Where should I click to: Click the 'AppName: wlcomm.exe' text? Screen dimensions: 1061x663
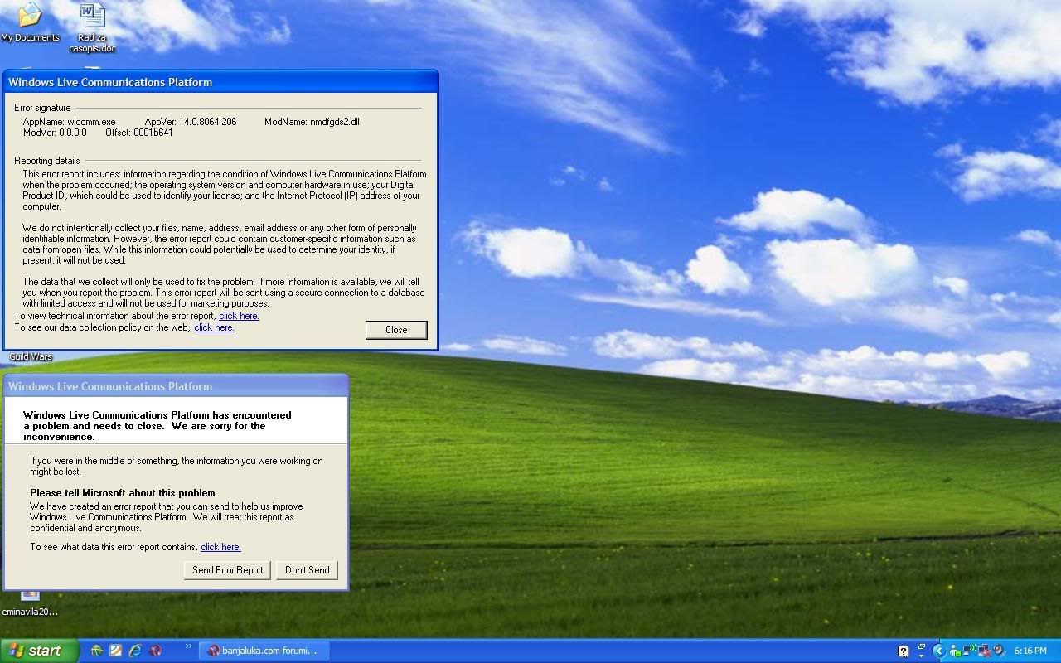(70, 122)
